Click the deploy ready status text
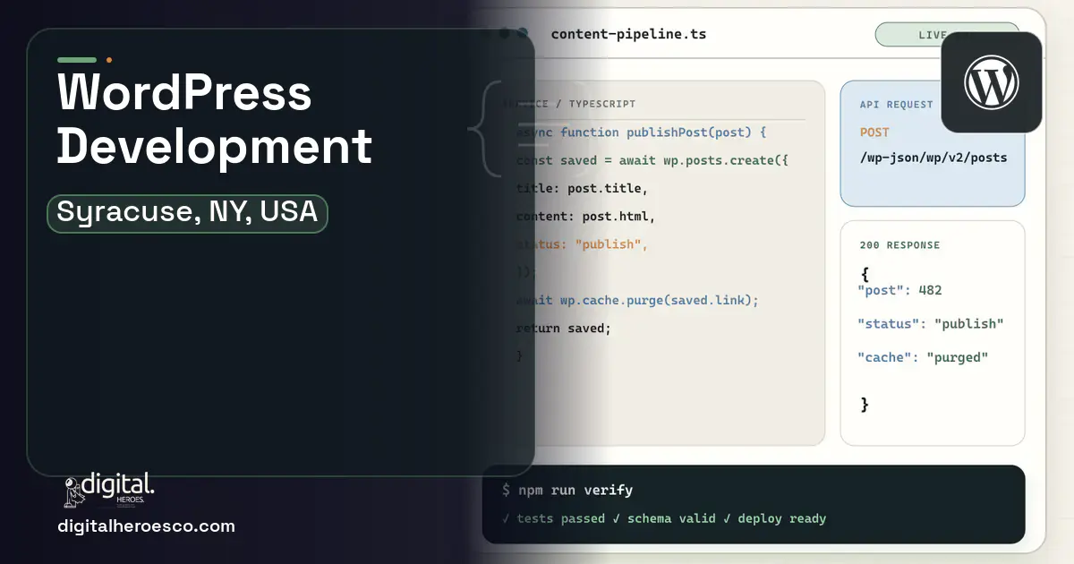Screen dimensions: 1074x564 click(775, 518)
